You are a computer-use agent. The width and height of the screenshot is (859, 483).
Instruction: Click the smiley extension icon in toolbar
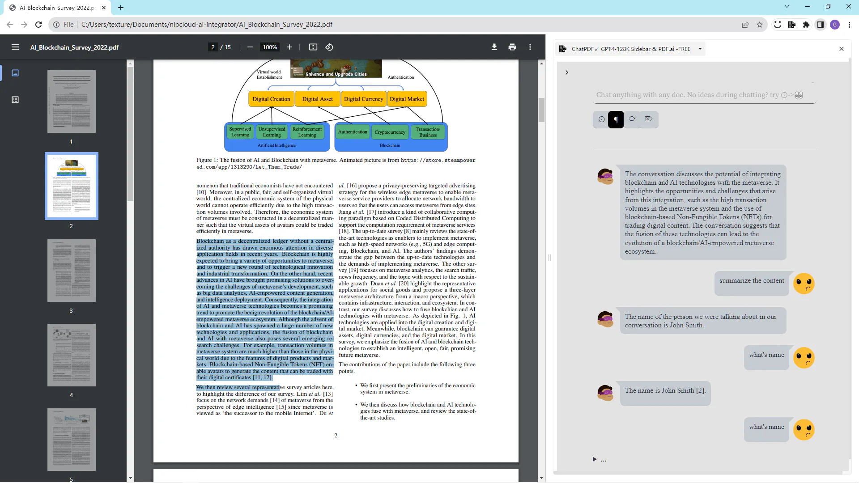(x=778, y=25)
